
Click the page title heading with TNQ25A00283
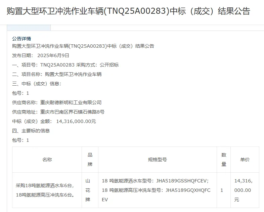tap(128, 11)
